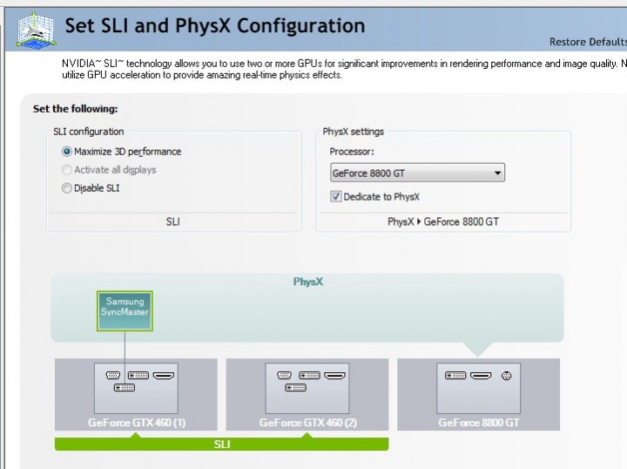The height and width of the screenshot is (469, 627).
Task: Click the HDMI port icon on GeForce 8800 GT
Action: [481, 376]
